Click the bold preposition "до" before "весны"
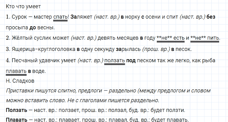 [x=33, y=28]
